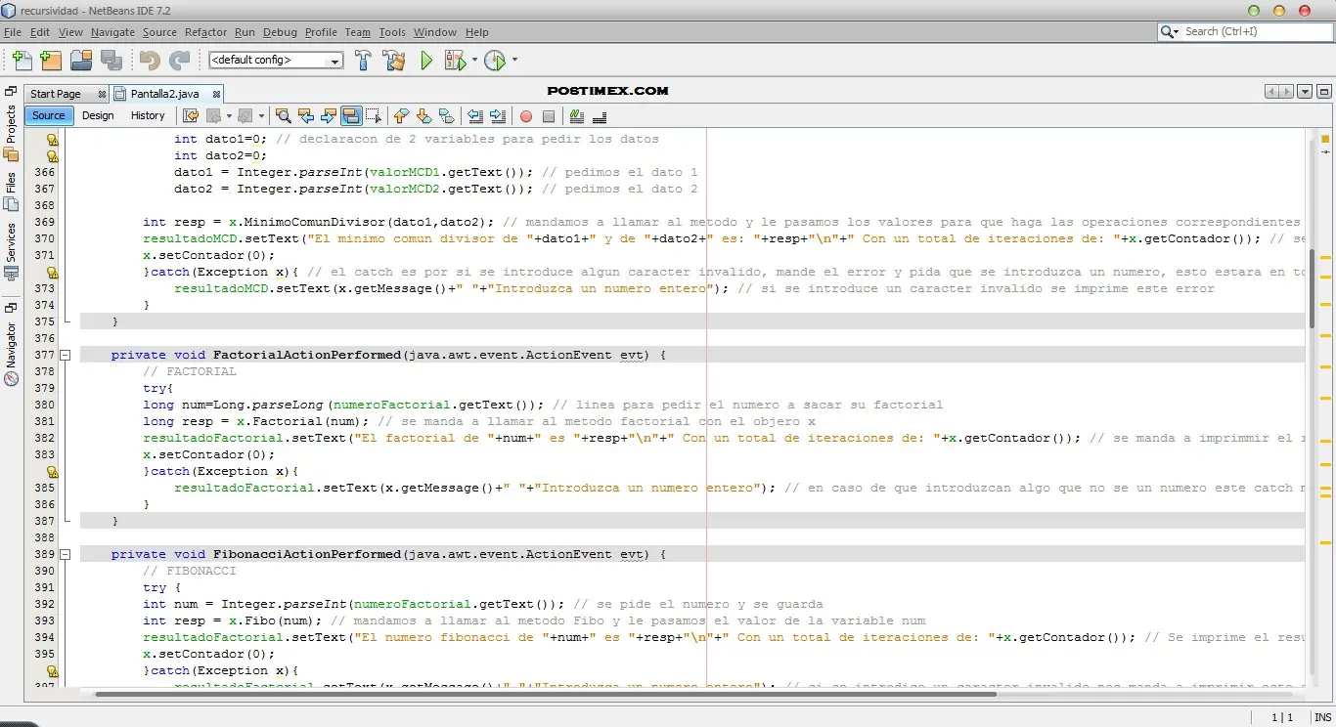Switch editor to Source view
Image resolution: width=1336 pixels, height=727 pixels.
tap(49, 115)
